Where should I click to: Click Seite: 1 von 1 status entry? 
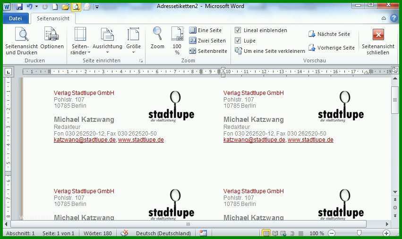click(x=59, y=233)
